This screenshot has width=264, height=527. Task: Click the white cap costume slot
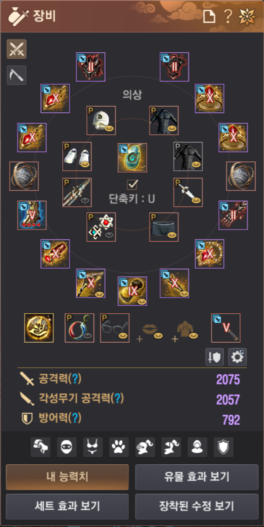(x=101, y=120)
